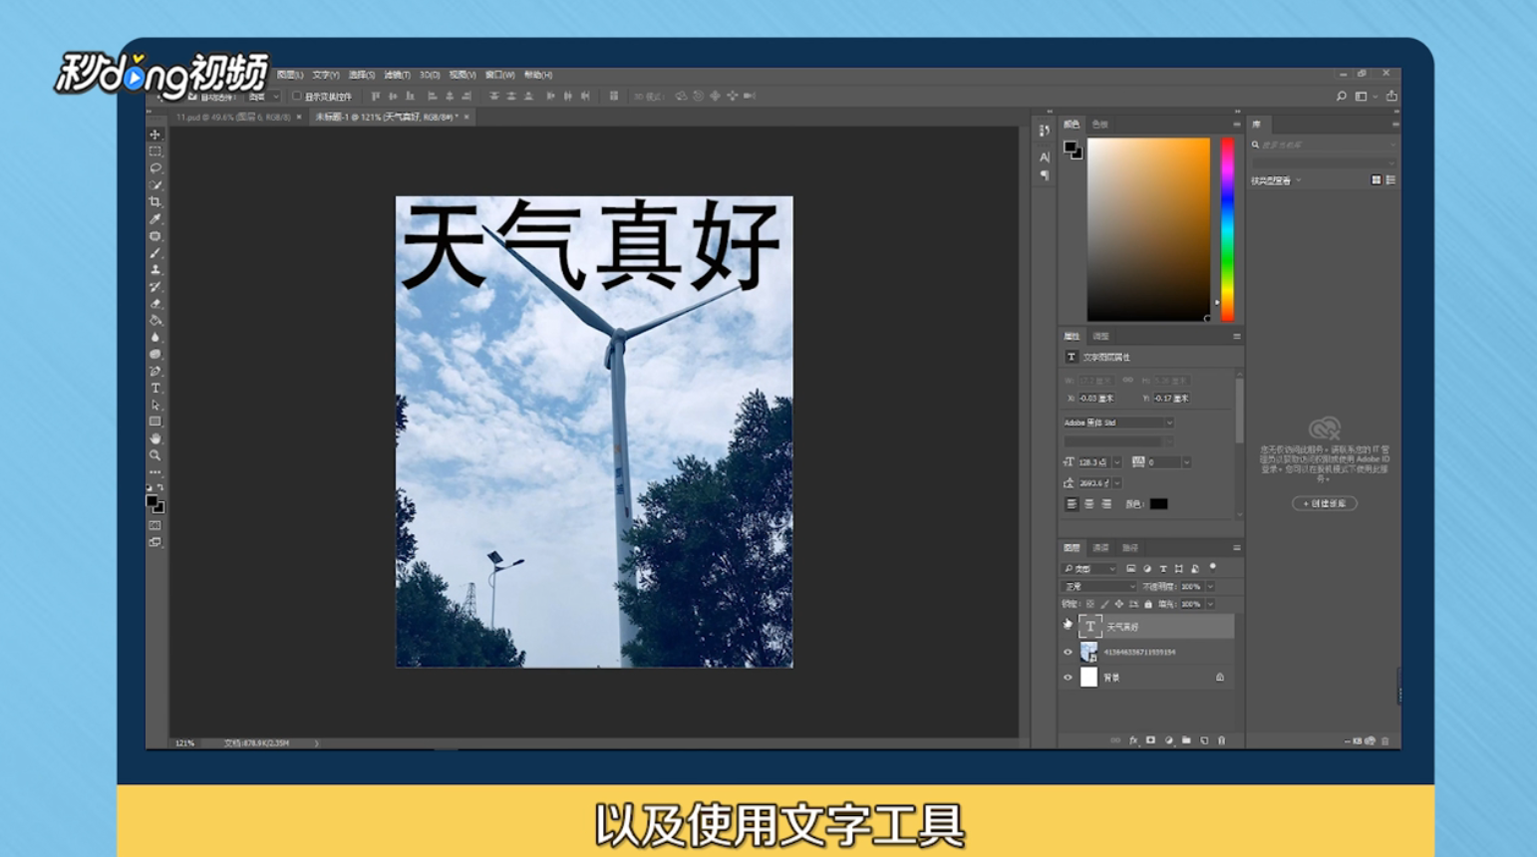This screenshot has width=1537, height=857.
Task: Select the Rectangular Marquee tool
Action: coord(155,151)
